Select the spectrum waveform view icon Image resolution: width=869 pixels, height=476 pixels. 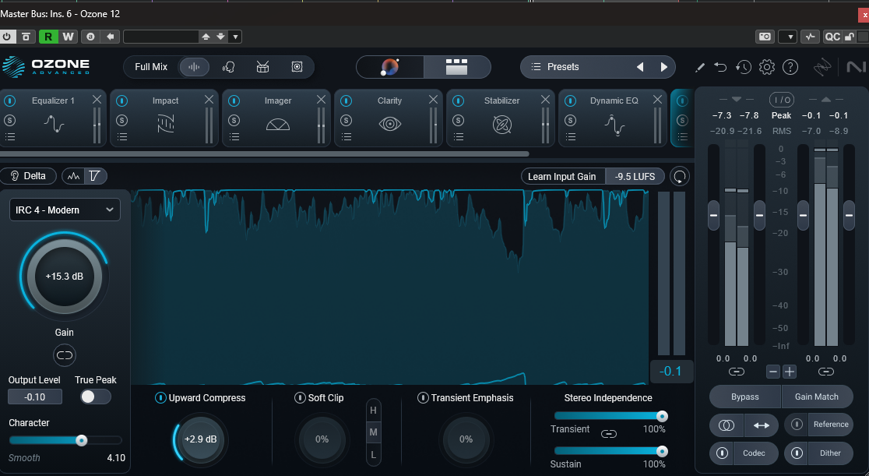point(74,176)
